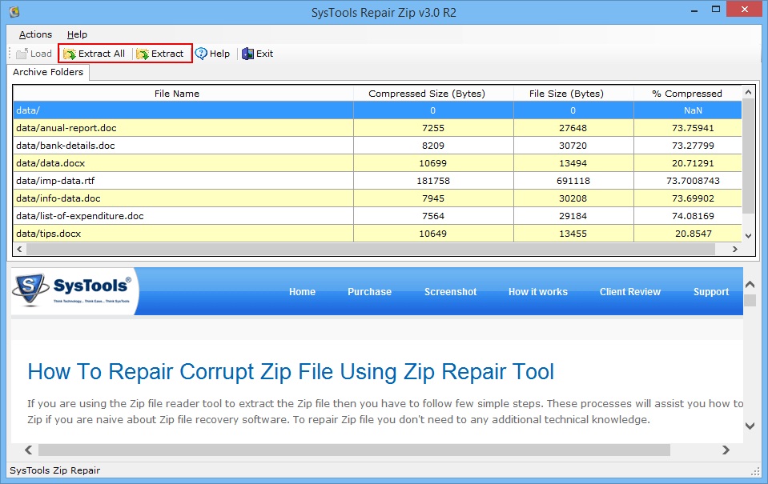
Task: Open the Actions menu
Action: [35, 34]
